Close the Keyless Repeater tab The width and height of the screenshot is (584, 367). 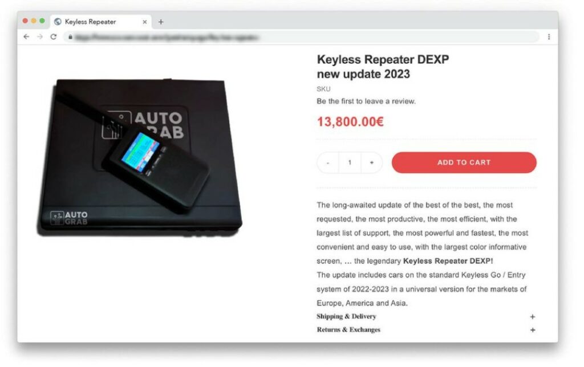(x=144, y=22)
